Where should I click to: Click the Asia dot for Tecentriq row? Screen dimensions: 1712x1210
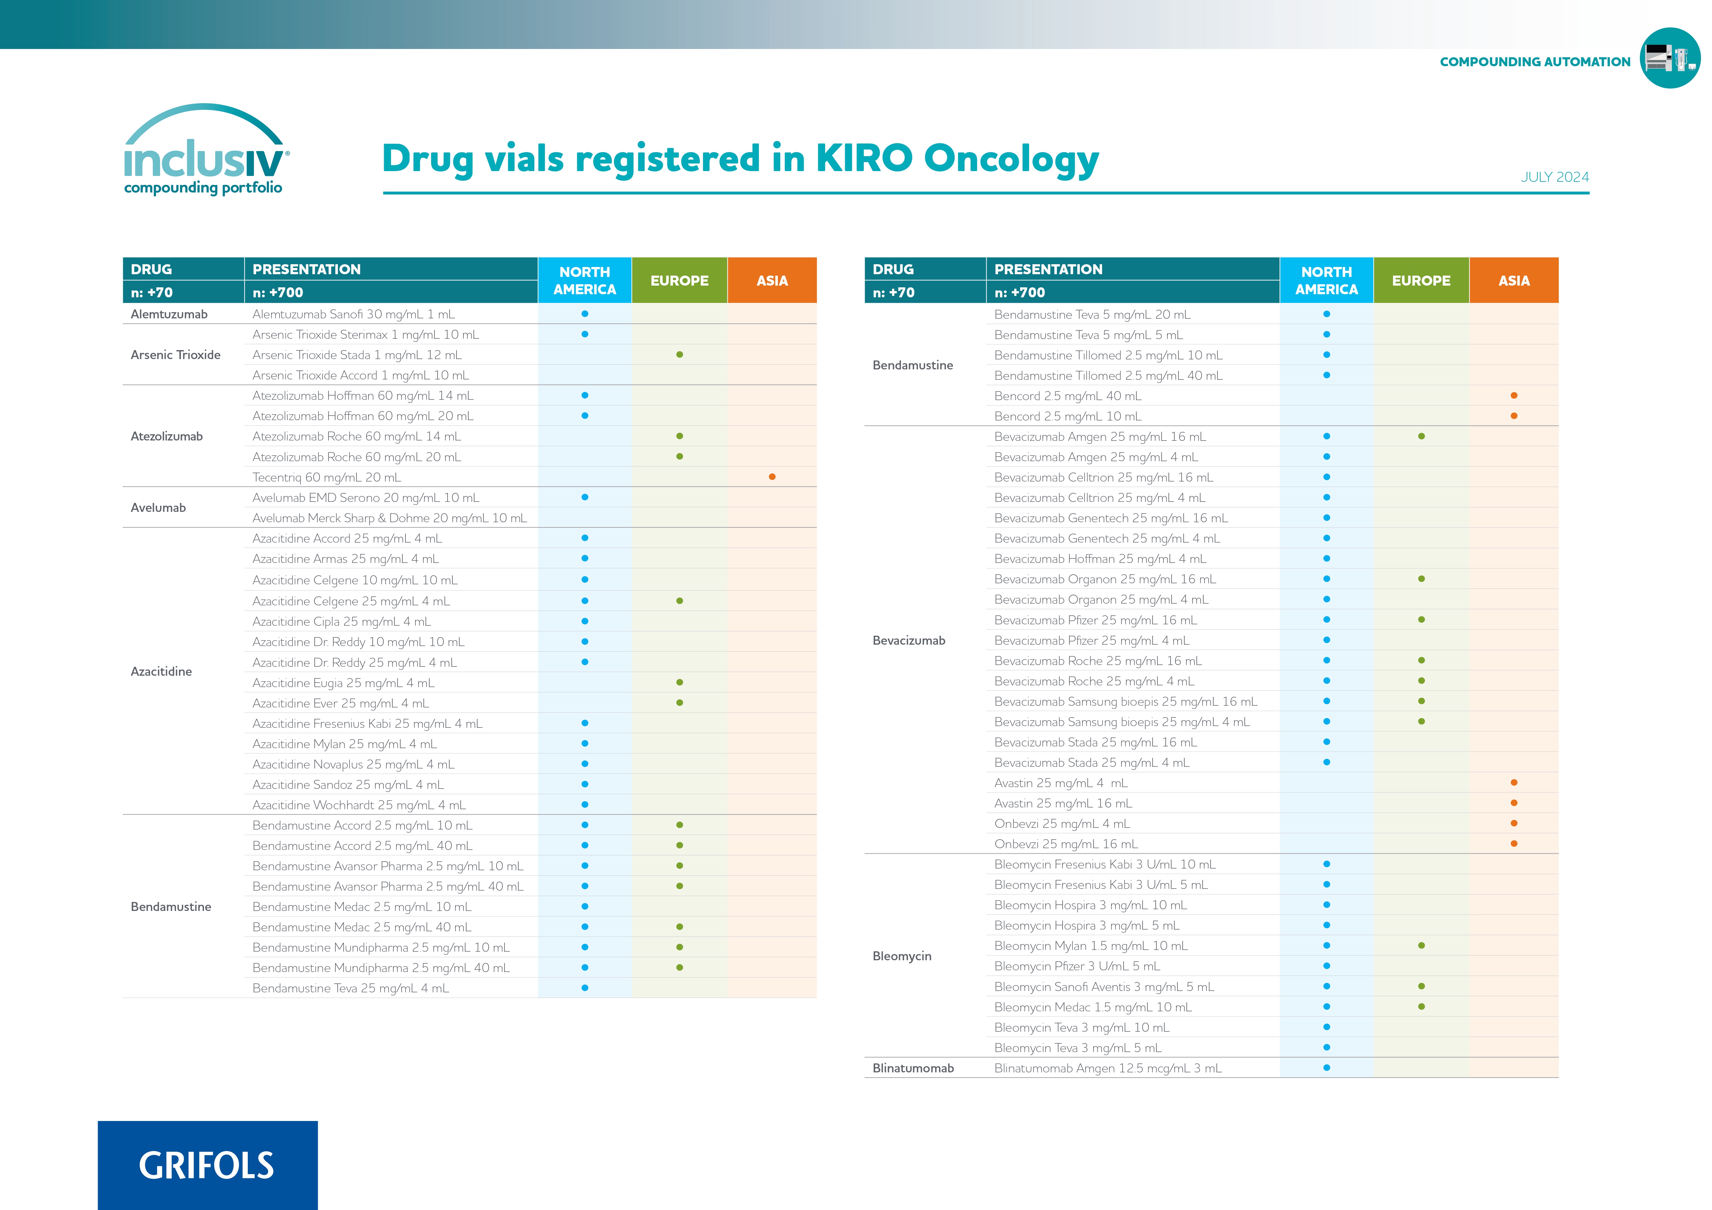point(772,477)
